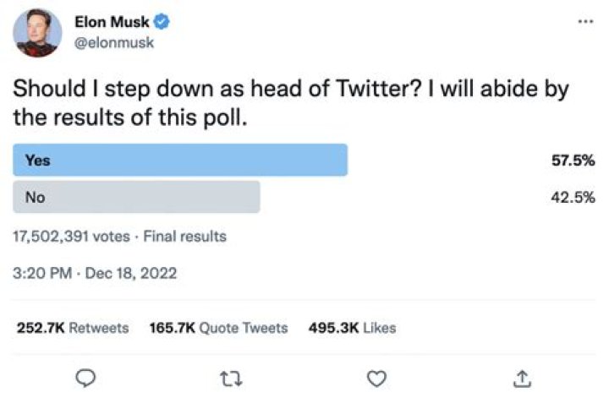This screenshot has width=609, height=403.
Task: View the 252.7K Retweets list
Action: click(x=73, y=328)
